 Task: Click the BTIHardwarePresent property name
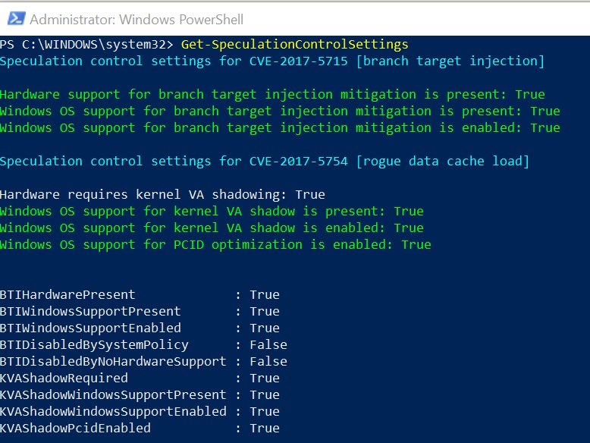67,294
